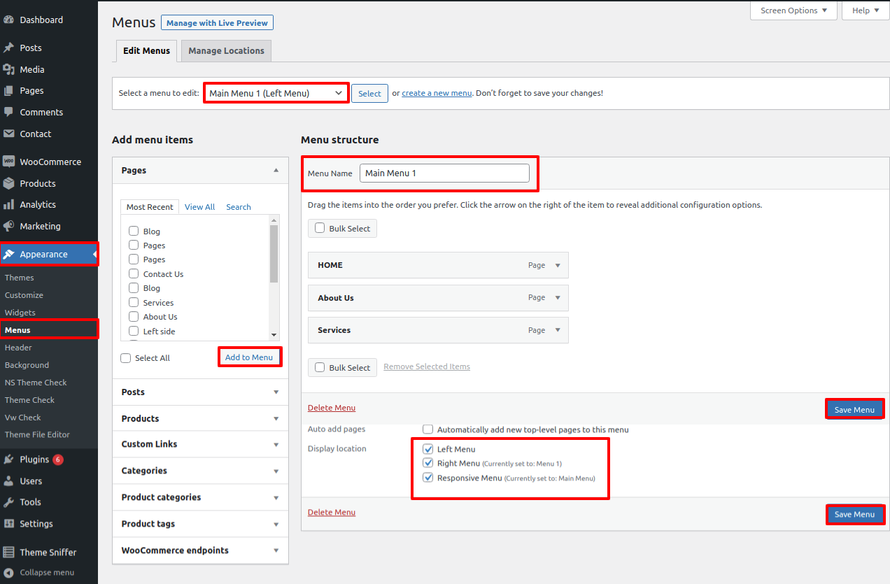
Task: Click the WooCommerce logo icon
Action: tap(9, 162)
